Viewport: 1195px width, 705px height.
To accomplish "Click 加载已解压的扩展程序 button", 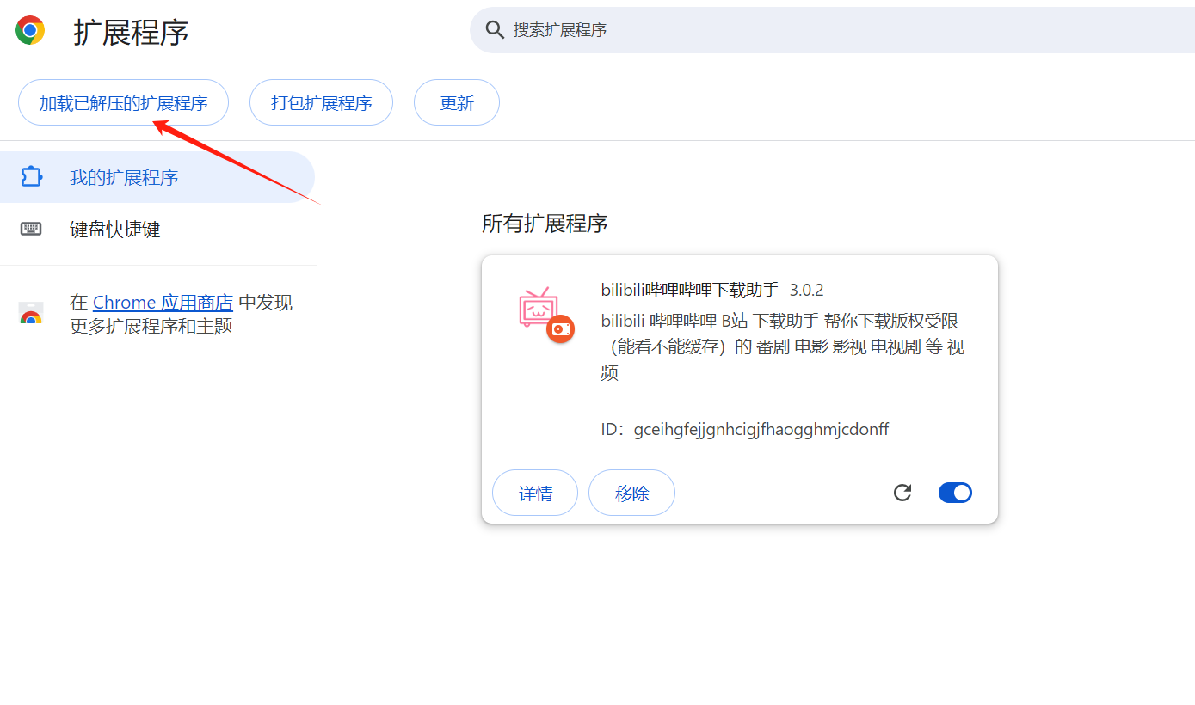I will pyautogui.click(x=123, y=103).
